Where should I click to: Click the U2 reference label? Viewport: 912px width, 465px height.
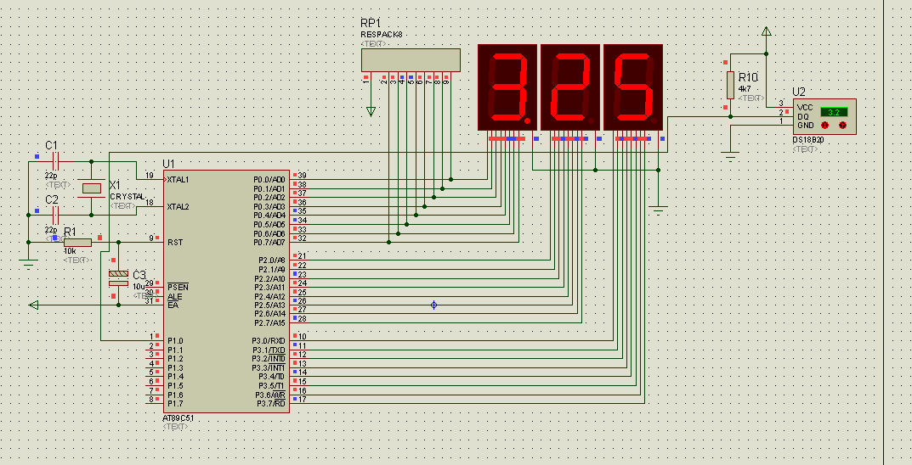point(799,92)
